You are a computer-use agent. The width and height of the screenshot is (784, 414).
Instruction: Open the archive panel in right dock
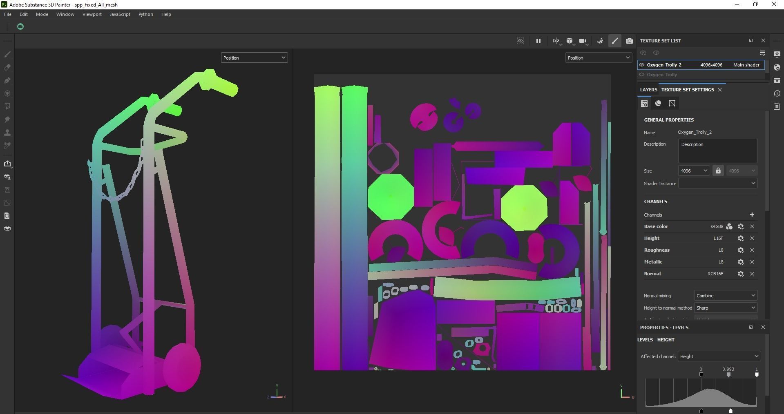[777, 80]
